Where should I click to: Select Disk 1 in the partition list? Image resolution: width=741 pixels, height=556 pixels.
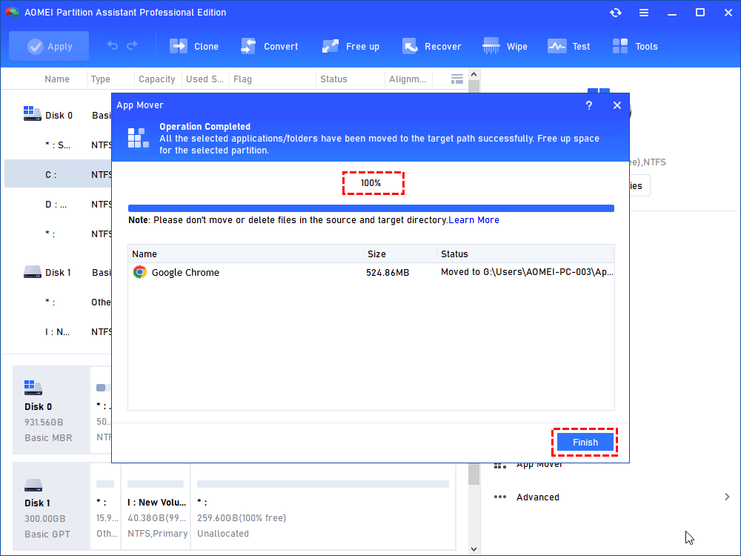coord(58,272)
